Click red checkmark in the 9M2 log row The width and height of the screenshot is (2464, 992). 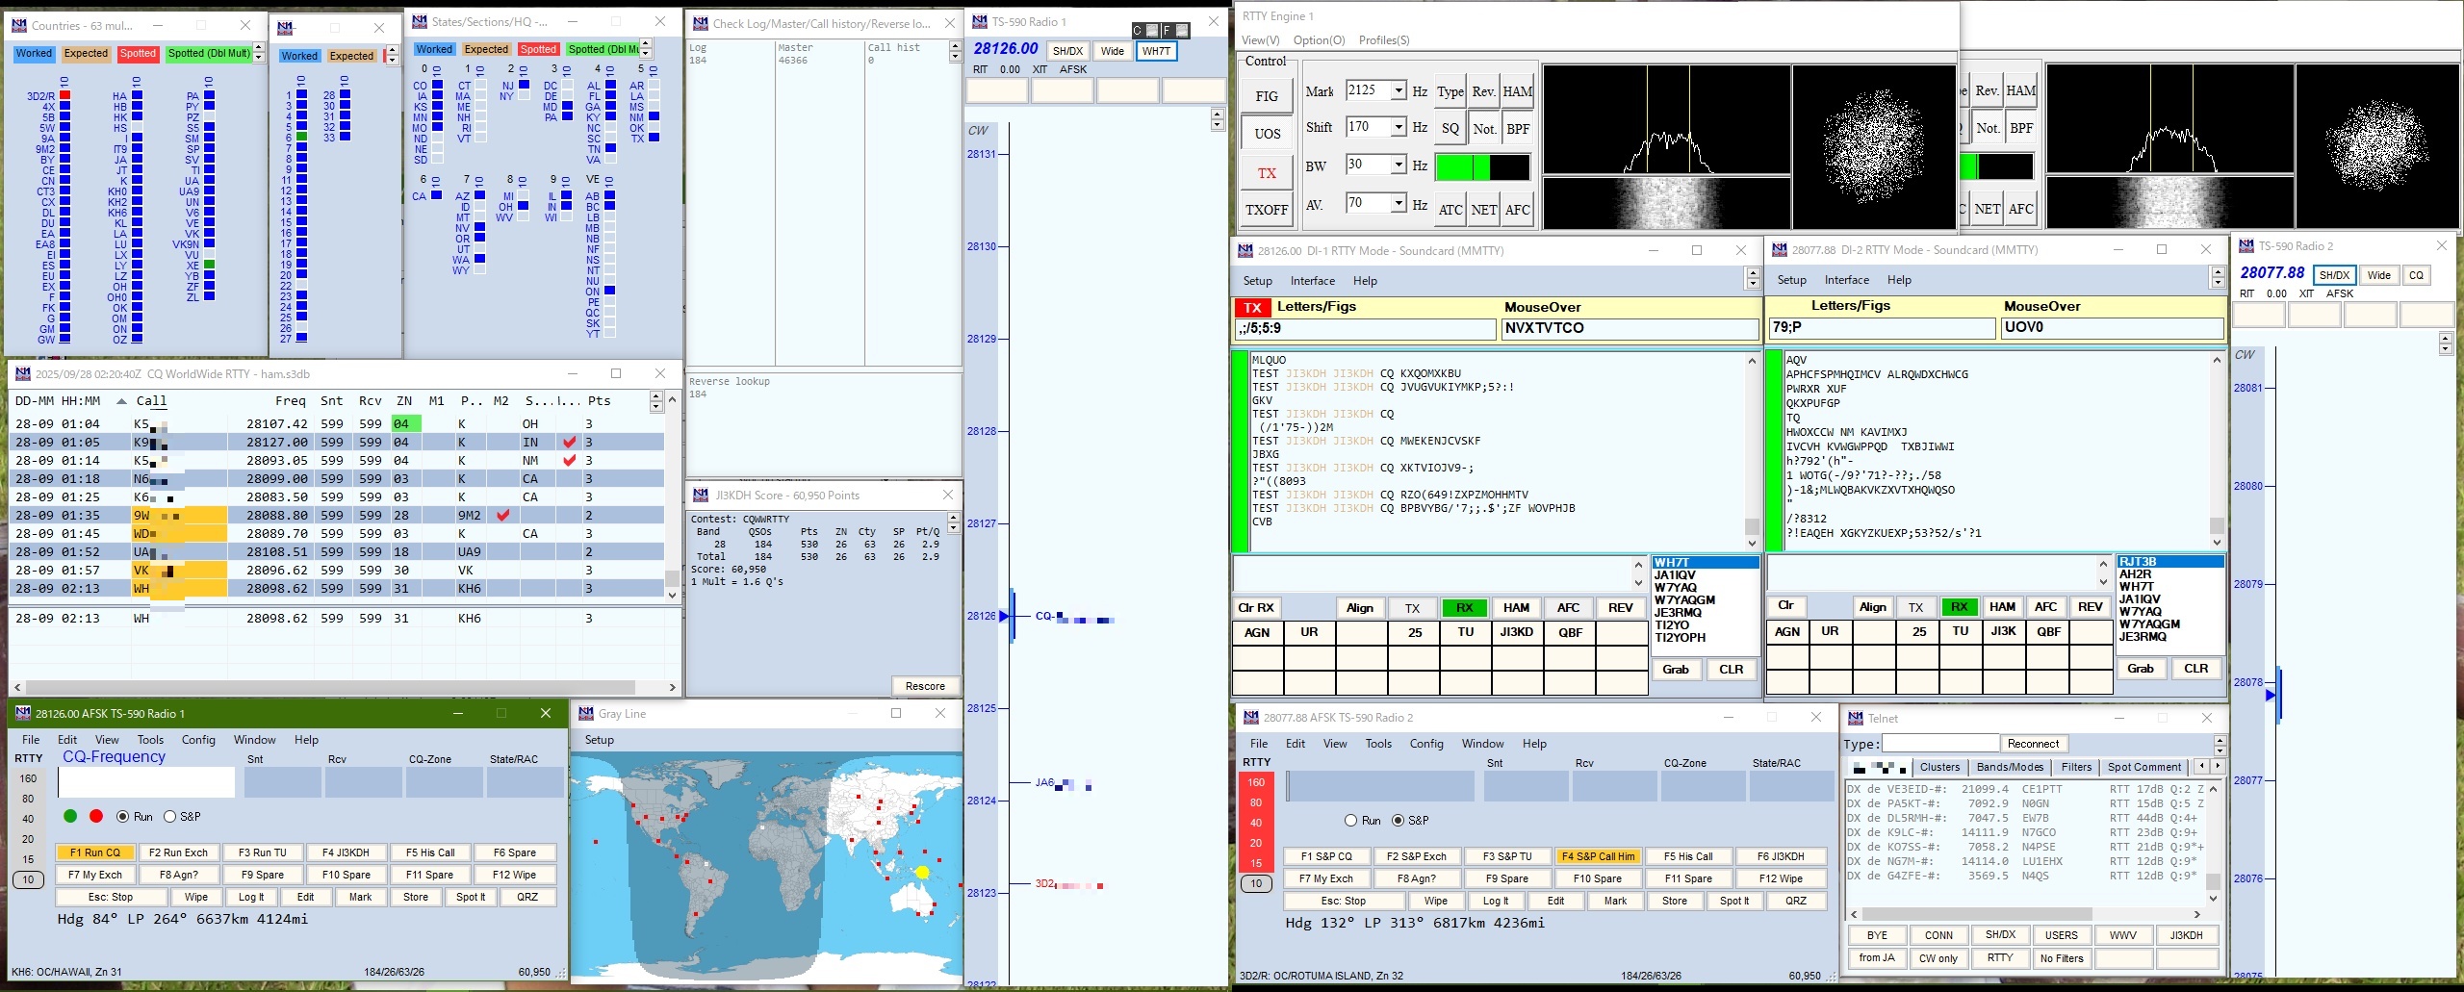502,515
